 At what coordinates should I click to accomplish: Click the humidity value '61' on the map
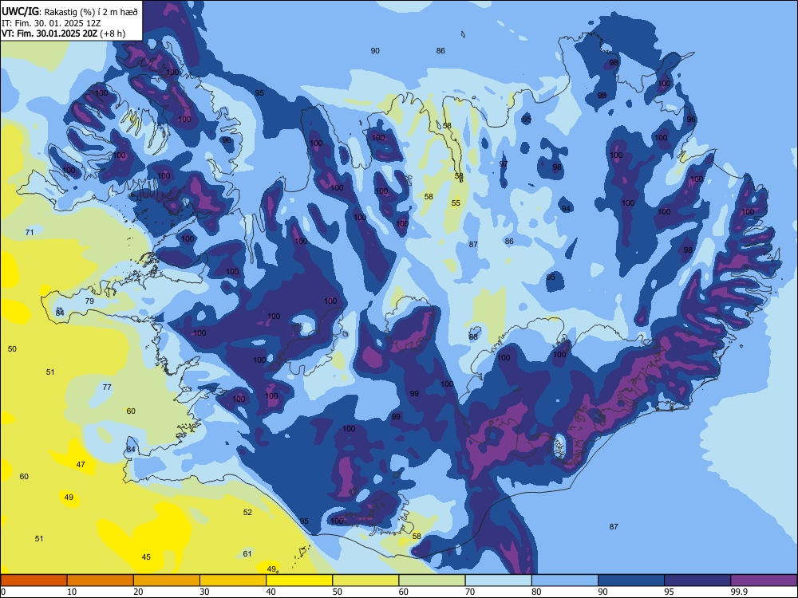pyautogui.click(x=247, y=554)
